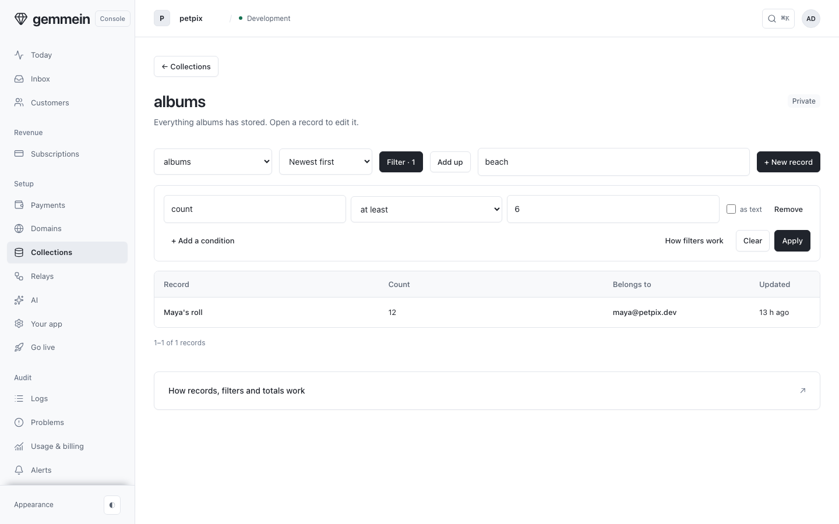The image size is (839, 524).
Task: Remove the count condition
Action: click(x=788, y=209)
